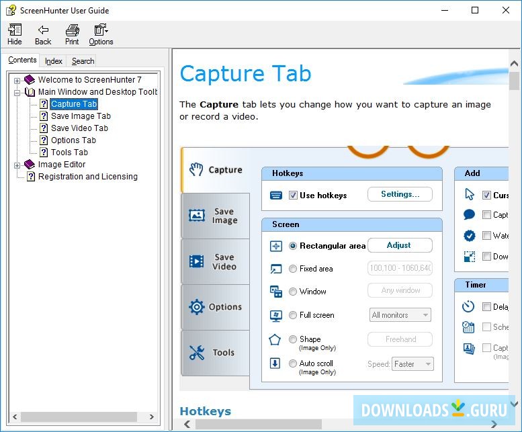Expand Welcome to ScreenHunter 7 node

click(x=17, y=80)
